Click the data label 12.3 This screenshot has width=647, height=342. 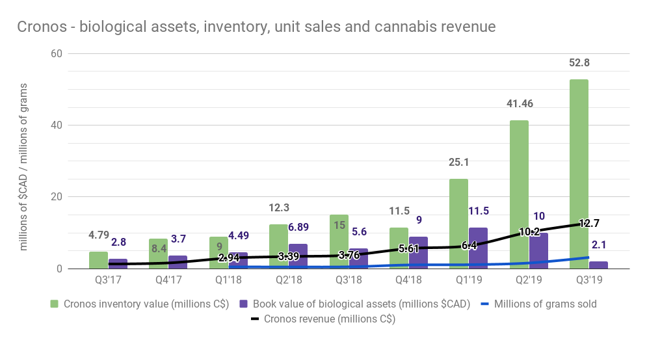279,207
